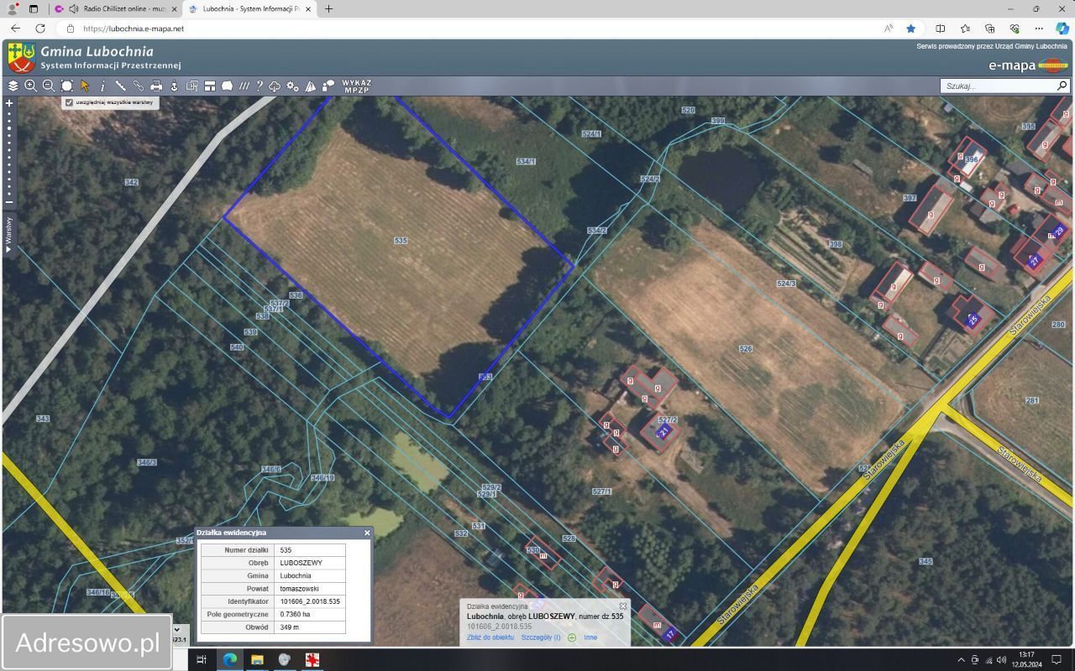Open the Copilot sidebar icon
1075x671 pixels.
click(1062, 29)
